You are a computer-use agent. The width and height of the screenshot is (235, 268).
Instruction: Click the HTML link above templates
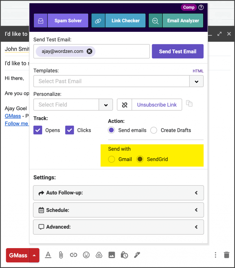(198, 71)
